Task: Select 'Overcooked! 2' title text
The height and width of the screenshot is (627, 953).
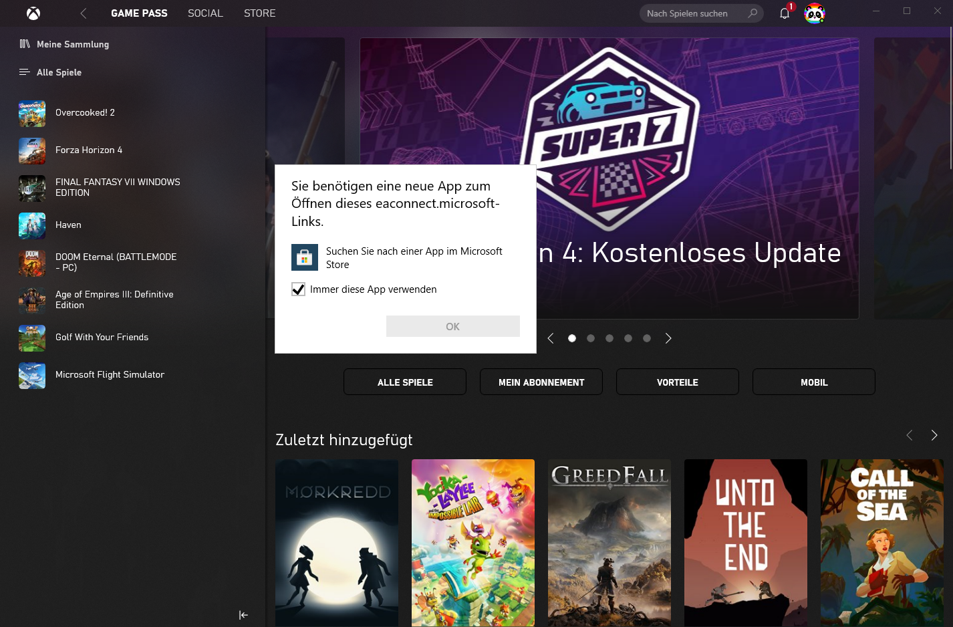Action: tap(85, 112)
